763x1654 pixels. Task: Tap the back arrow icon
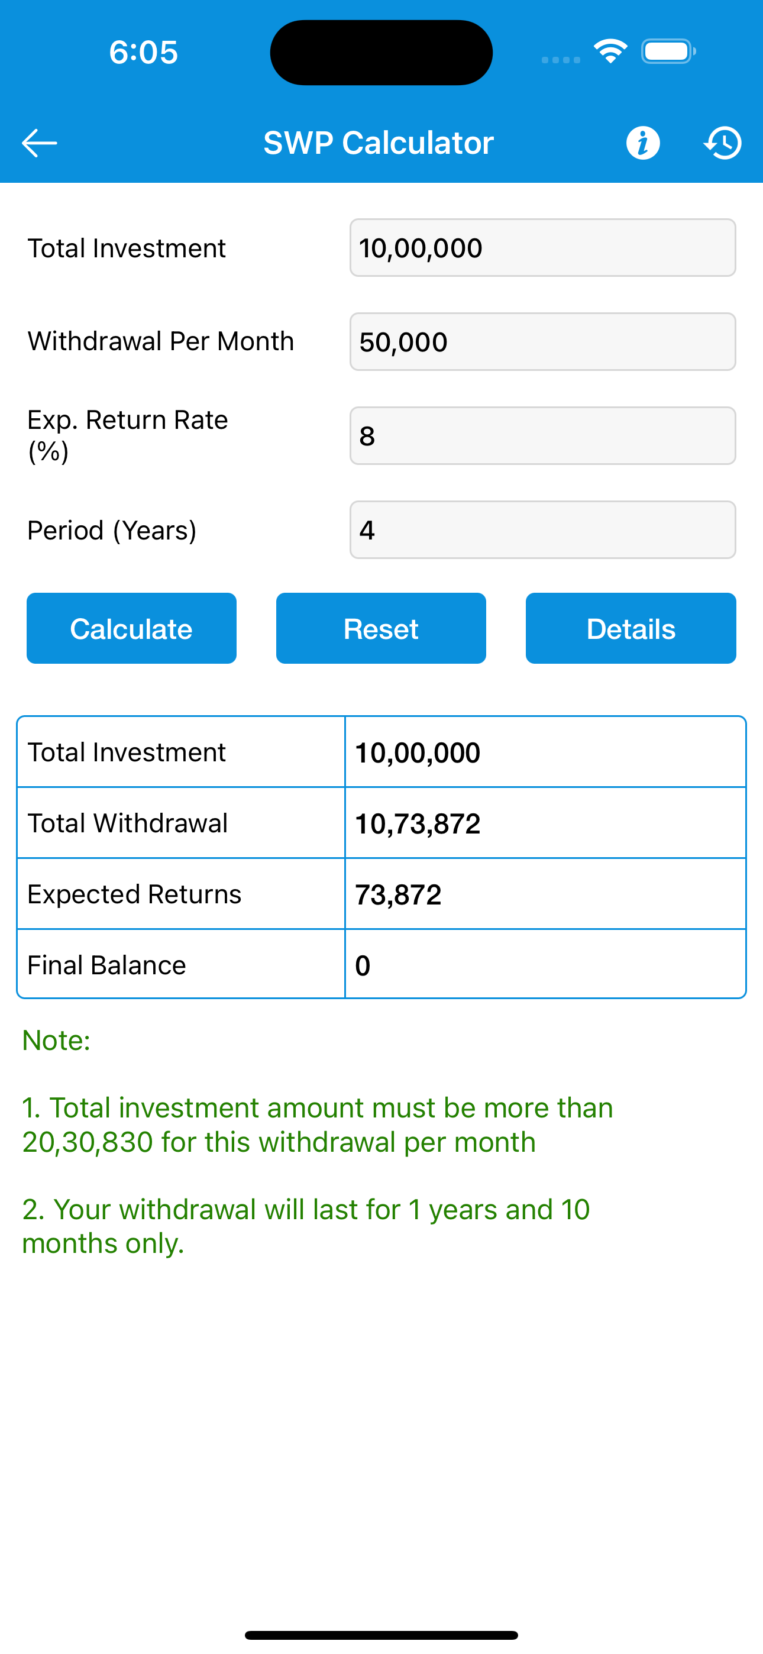39,143
